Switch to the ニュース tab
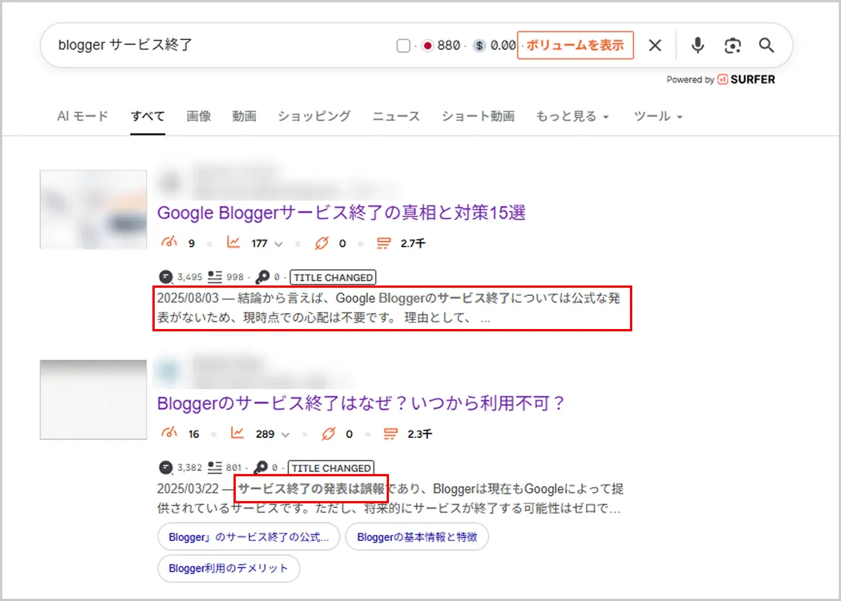The width and height of the screenshot is (841, 601). pyautogui.click(x=396, y=116)
